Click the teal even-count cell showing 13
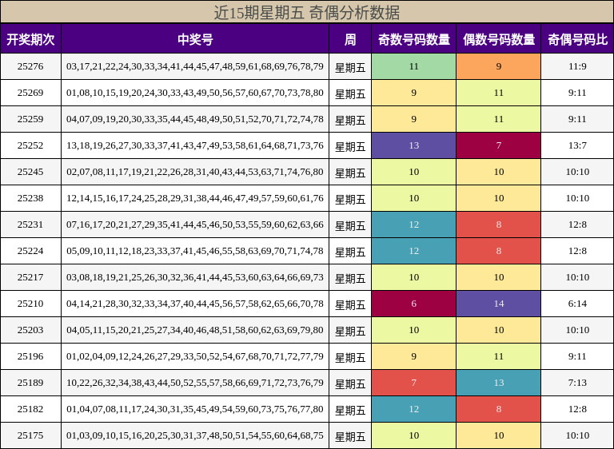The height and width of the screenshot is (449, 614). [498, 383]
